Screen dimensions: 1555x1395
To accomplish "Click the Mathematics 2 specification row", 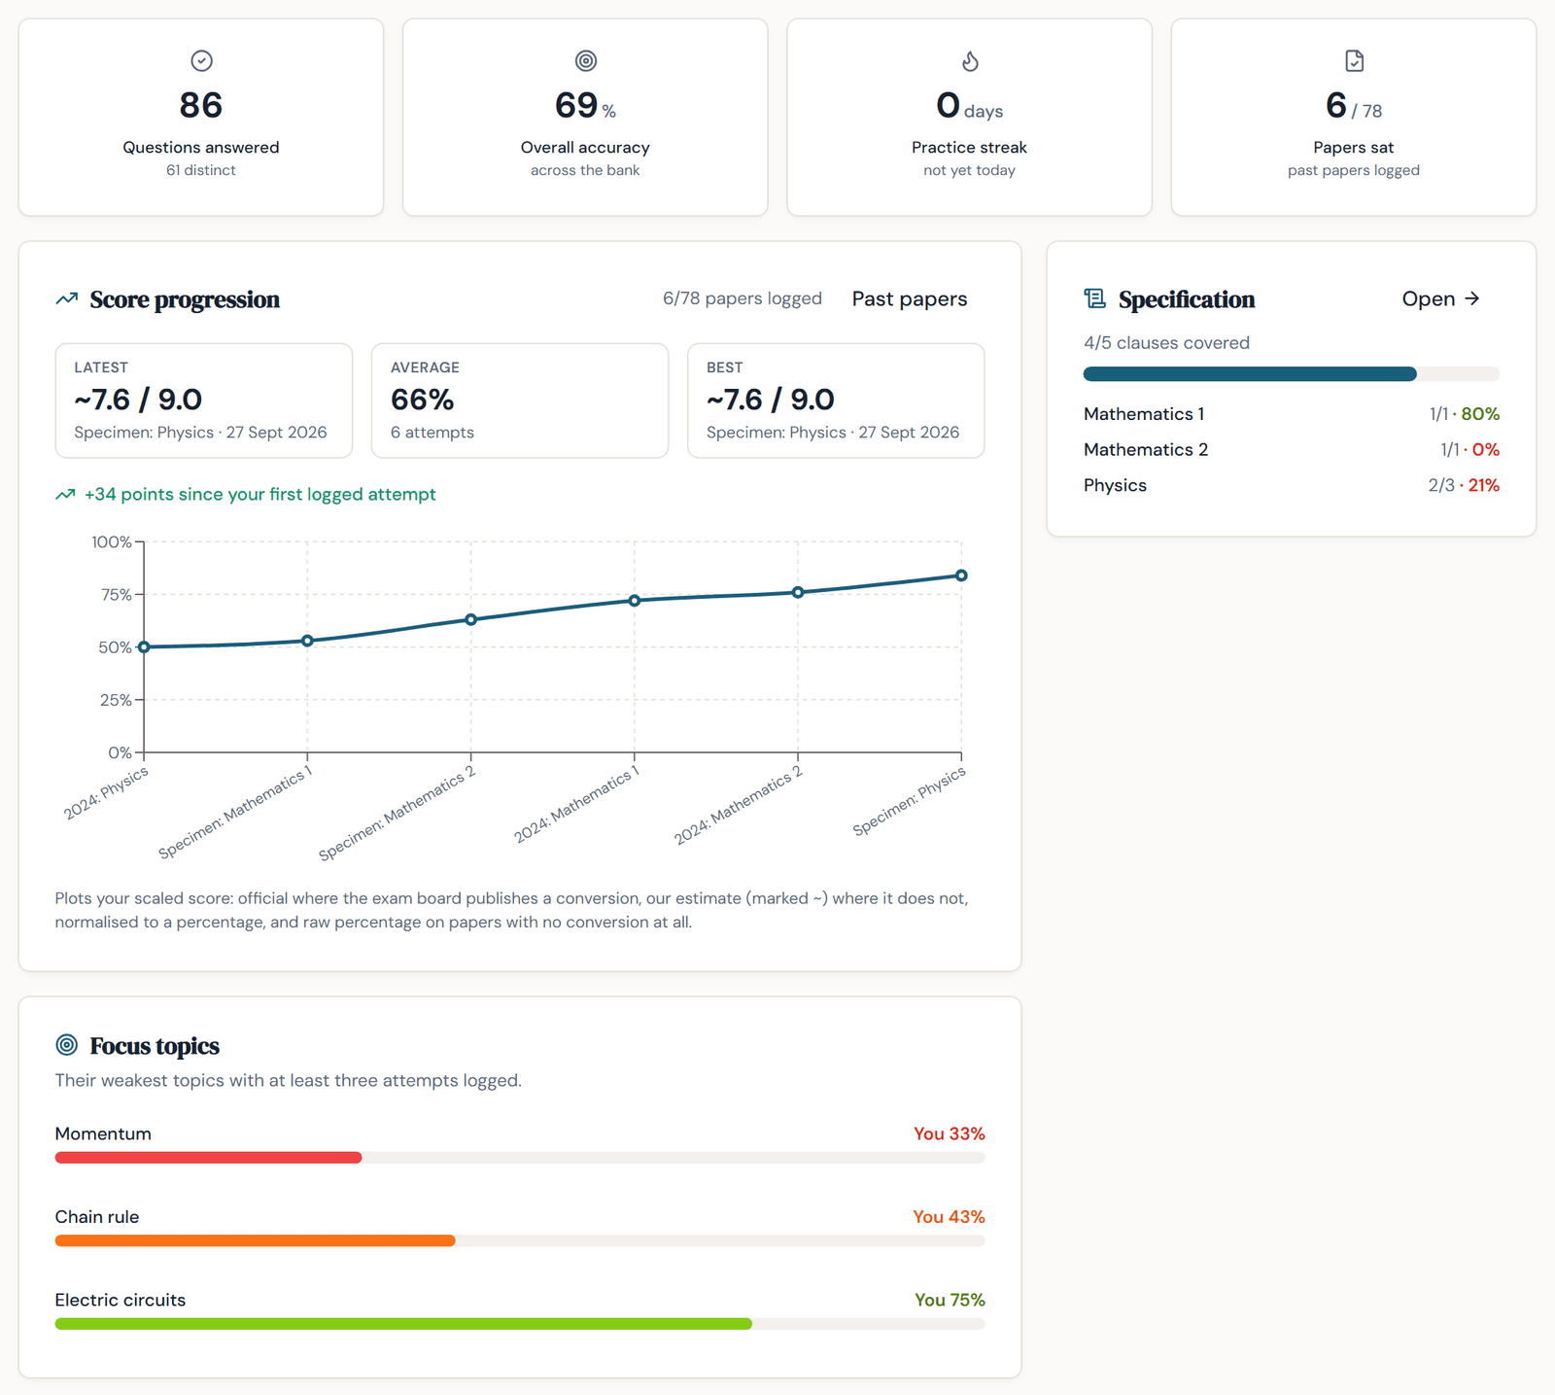I will pos(1291,450).
